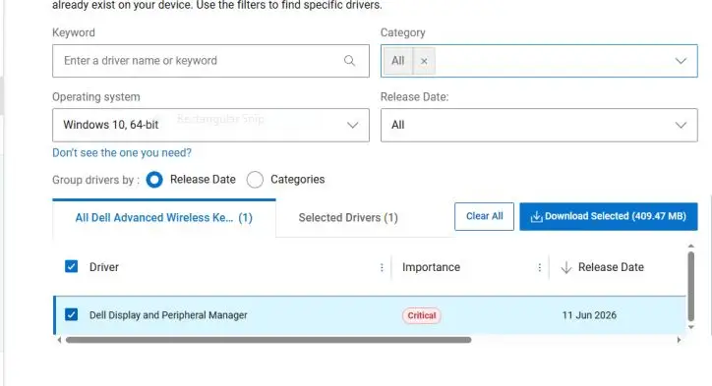
Task: Open the Operating system dropdown
Action: coord(210,125)
